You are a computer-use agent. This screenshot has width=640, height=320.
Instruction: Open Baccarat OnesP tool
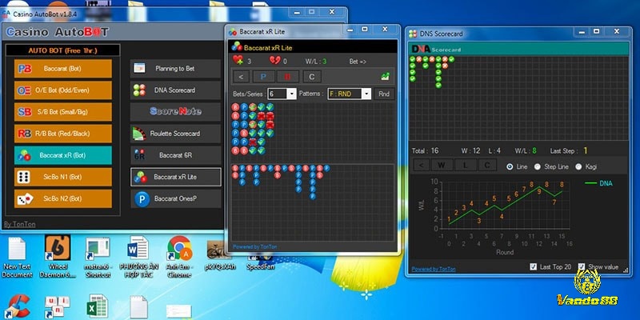(x=175, y=198)
